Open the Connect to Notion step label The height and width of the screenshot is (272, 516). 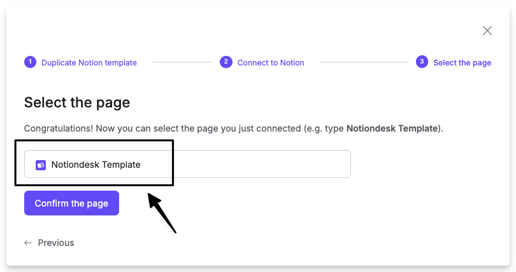click(x=271, y=63)
